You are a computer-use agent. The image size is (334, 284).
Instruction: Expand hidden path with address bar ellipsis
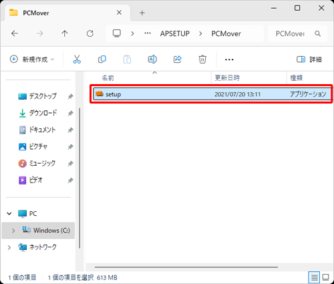148,33
